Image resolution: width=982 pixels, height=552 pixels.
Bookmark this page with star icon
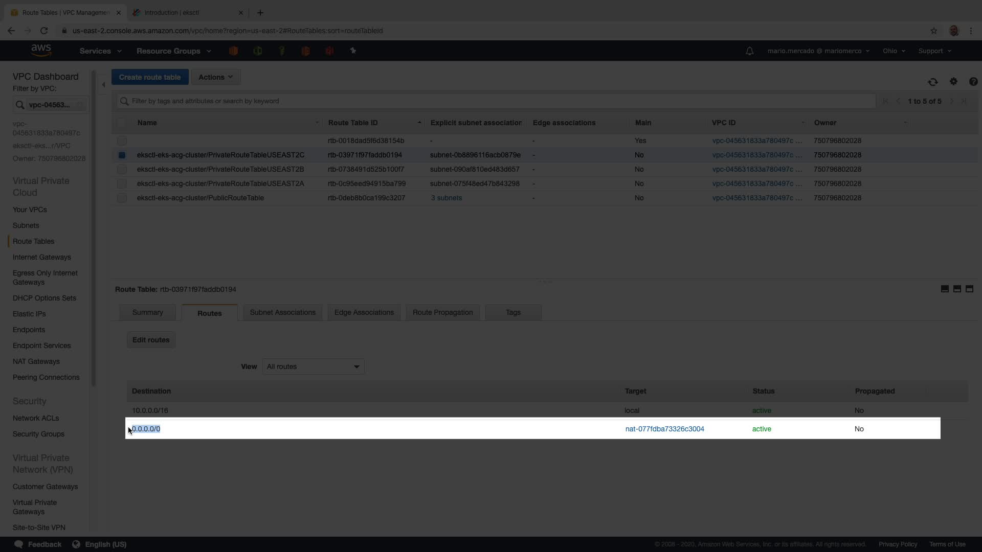coord(934,31)
